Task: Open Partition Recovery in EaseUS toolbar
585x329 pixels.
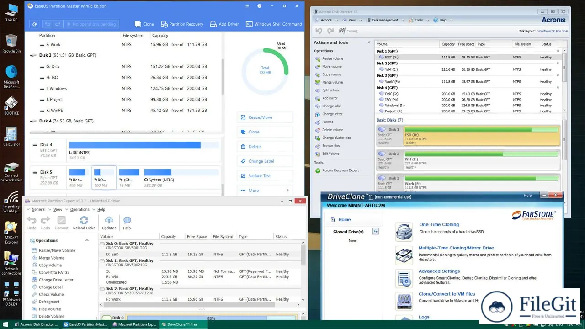Action: [x=182, y=24]
